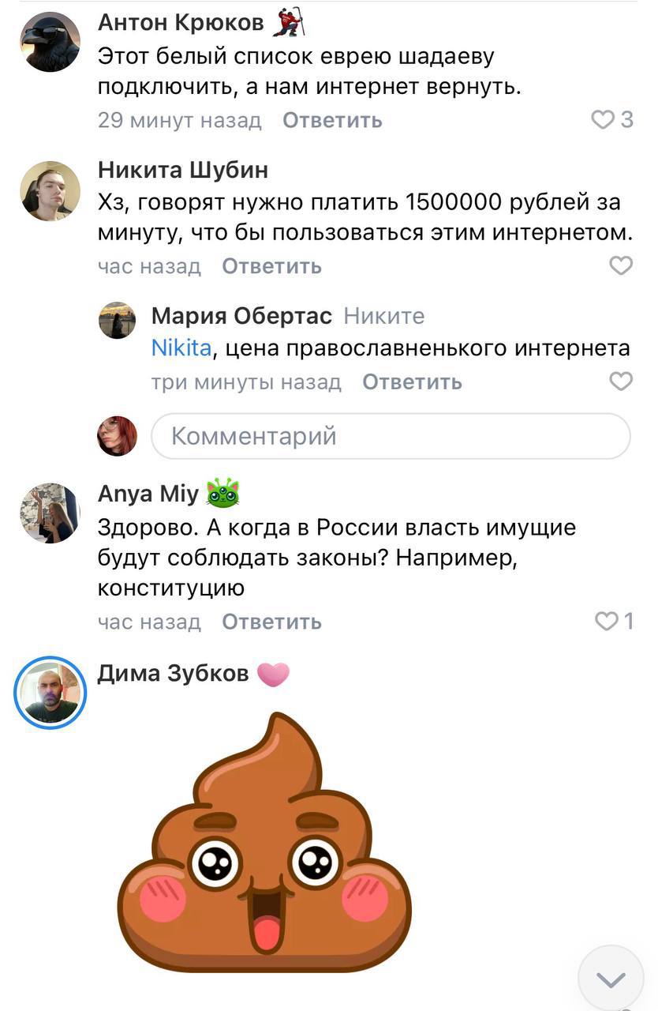Like Мария Обертас's reply heart icon
This screenshot has height=1011, width=658.
tap(622, 382)
